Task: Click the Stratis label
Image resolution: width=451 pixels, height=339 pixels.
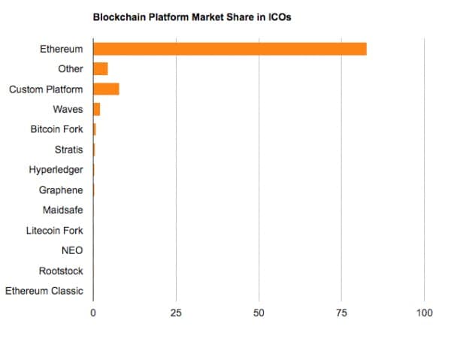Action: point(68,150)
